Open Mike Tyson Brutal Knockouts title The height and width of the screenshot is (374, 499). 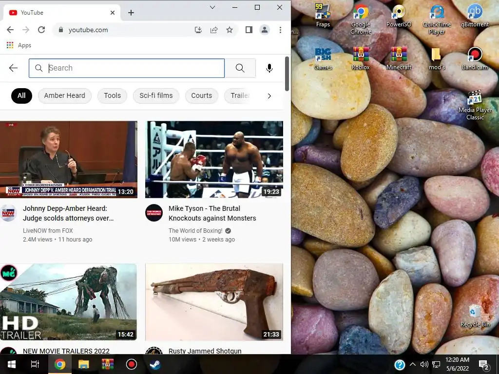212,213
